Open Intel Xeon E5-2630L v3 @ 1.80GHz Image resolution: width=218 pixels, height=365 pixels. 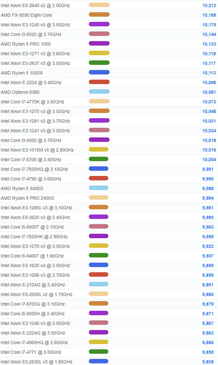(37, 362)
